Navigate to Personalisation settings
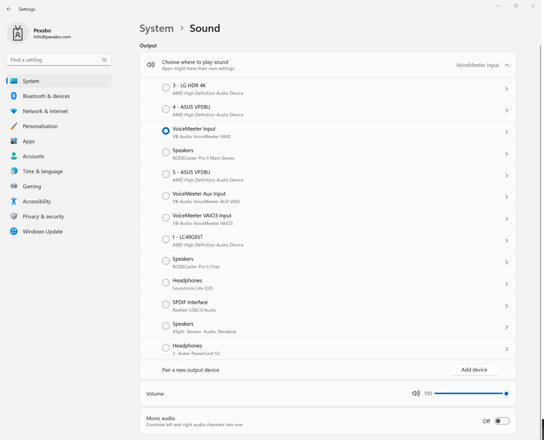This screenshot has width=544, height=440. coord(58,126)
